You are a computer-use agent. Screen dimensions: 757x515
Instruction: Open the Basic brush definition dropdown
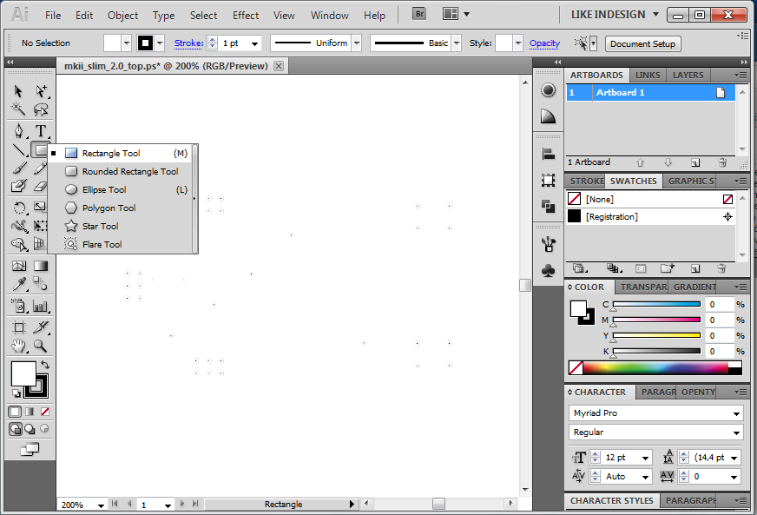click(457, 43)
